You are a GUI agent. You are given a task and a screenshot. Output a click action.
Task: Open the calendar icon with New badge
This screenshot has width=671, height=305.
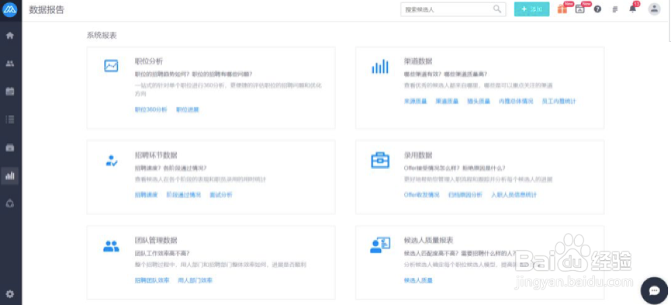[x=579, y=9]
